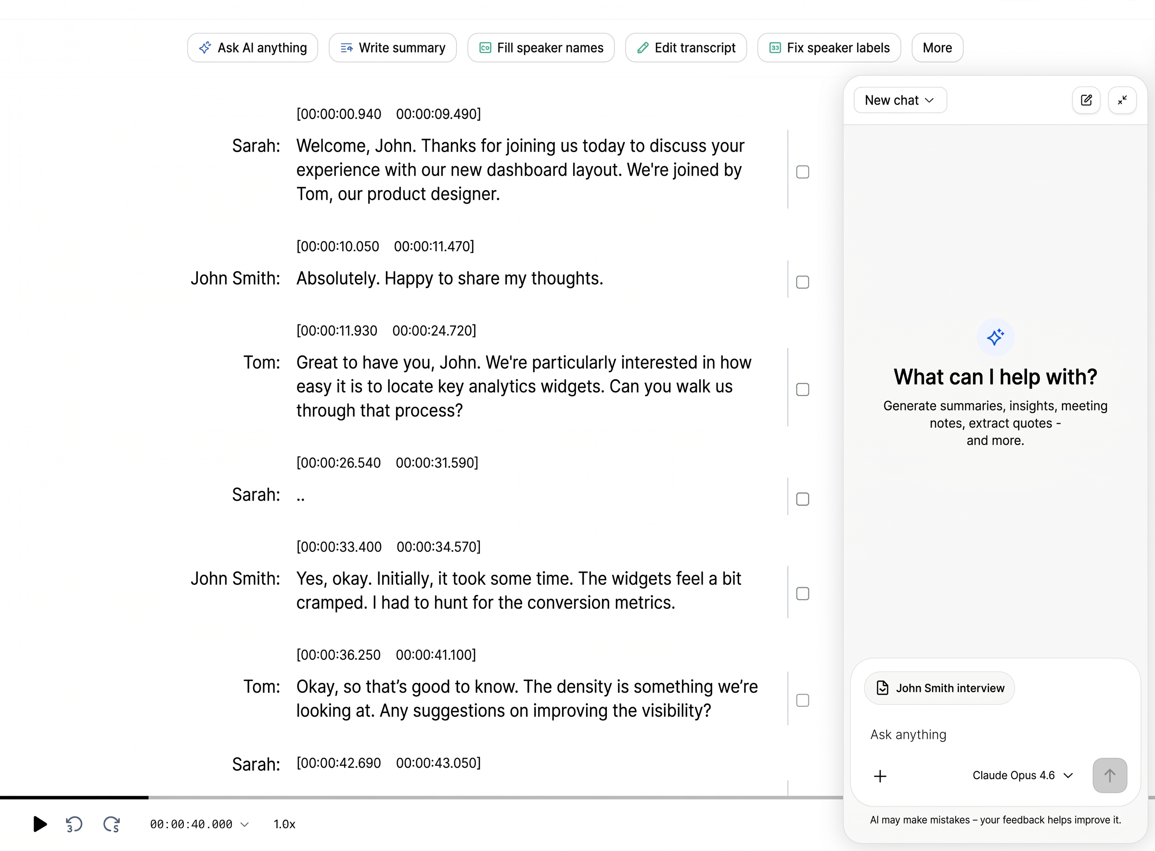Click timestamp [00:00:33.400 00:00:34.570]

[388, 547]
